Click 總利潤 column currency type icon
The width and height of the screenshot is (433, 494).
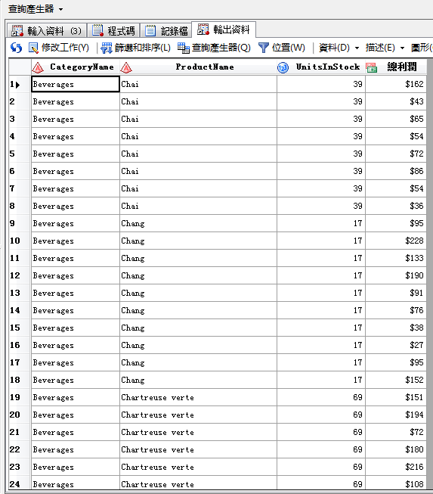(371, 67)
